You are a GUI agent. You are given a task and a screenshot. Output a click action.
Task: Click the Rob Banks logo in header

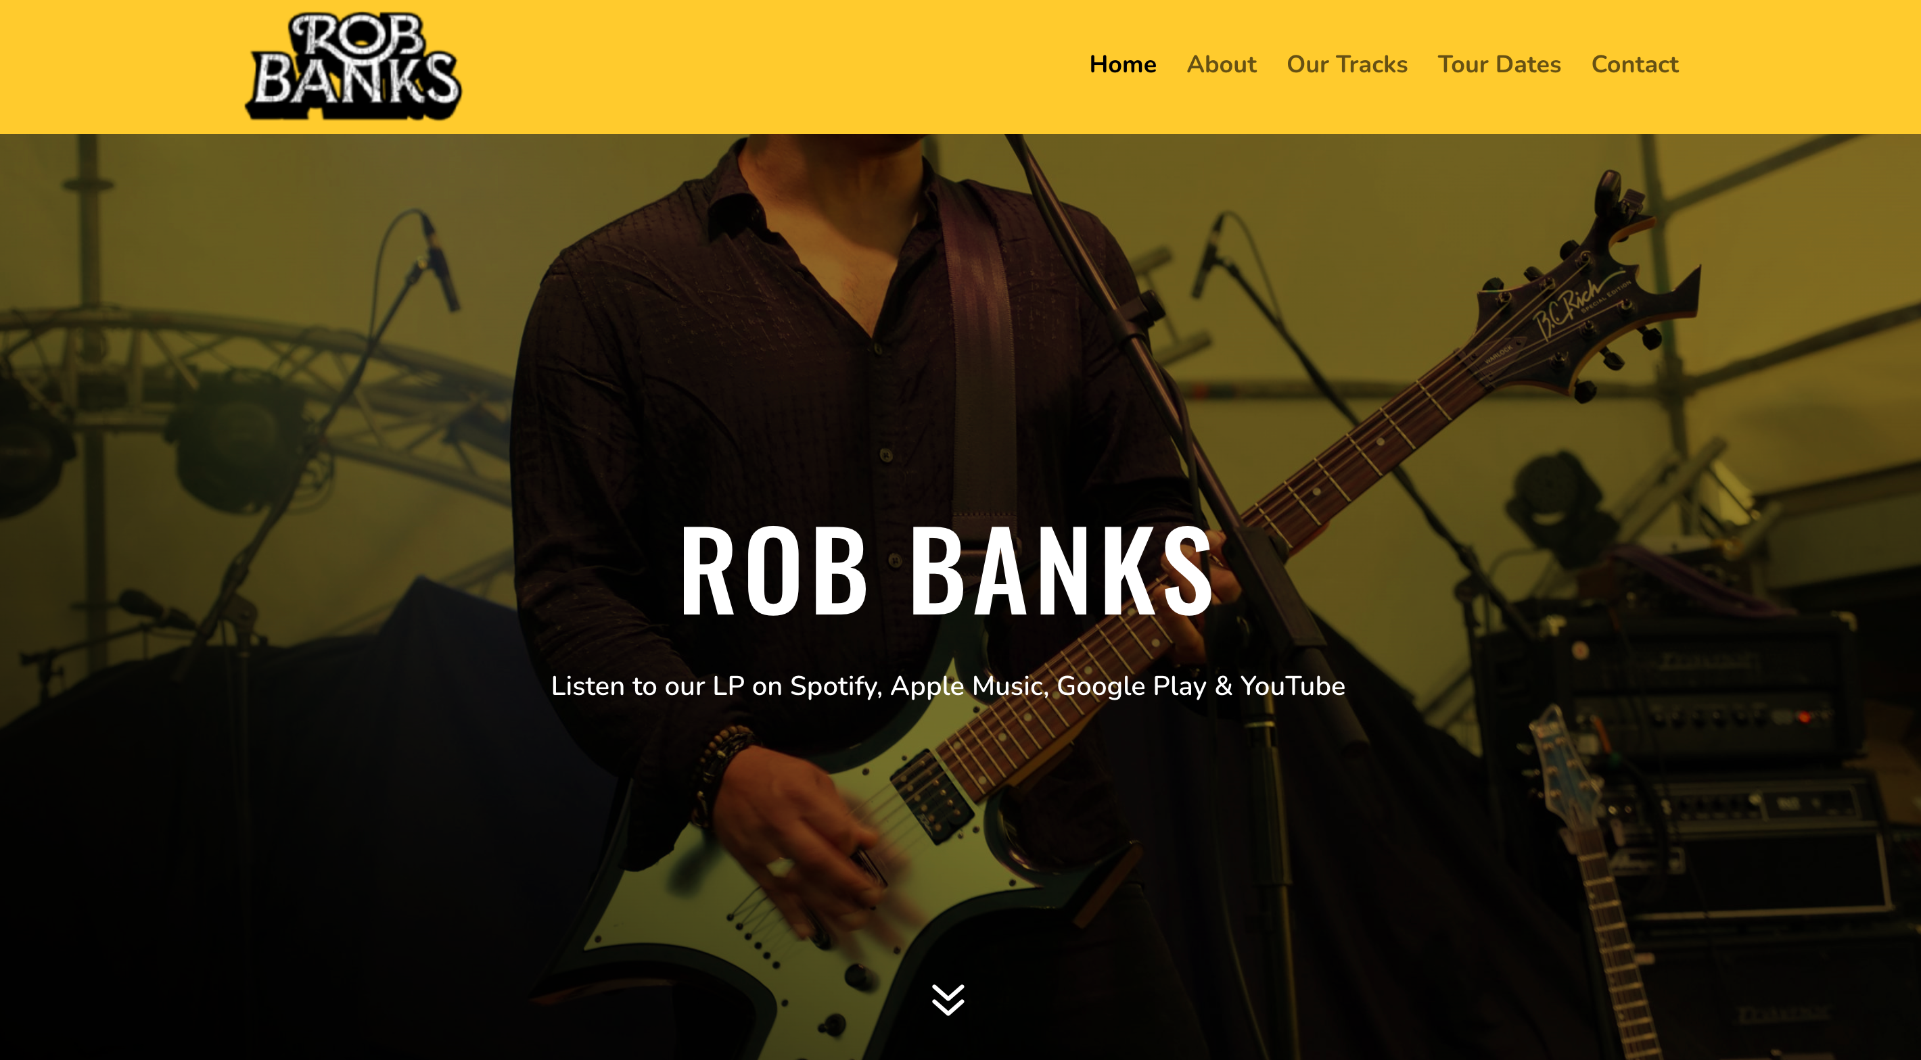(x=354, y=66)
